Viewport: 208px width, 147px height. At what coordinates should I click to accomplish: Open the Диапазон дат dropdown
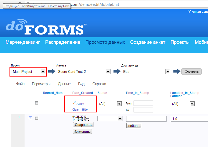(146, 72)
